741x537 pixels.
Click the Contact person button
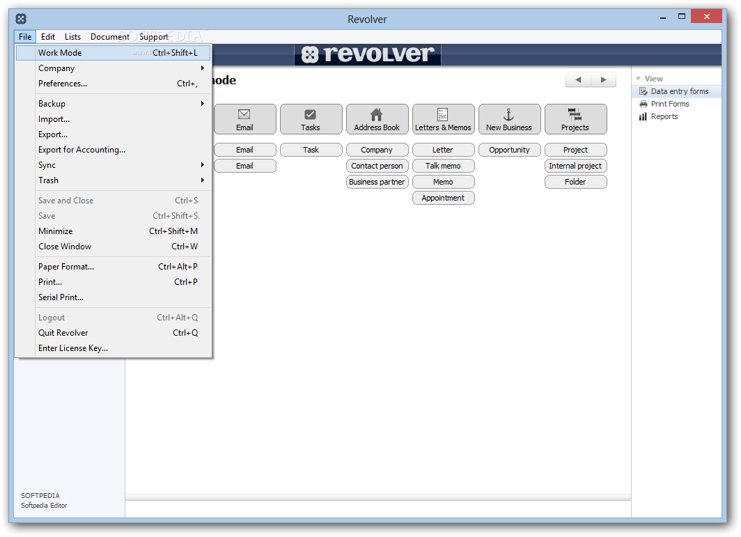pyautogui.click(x=377, y=166)
